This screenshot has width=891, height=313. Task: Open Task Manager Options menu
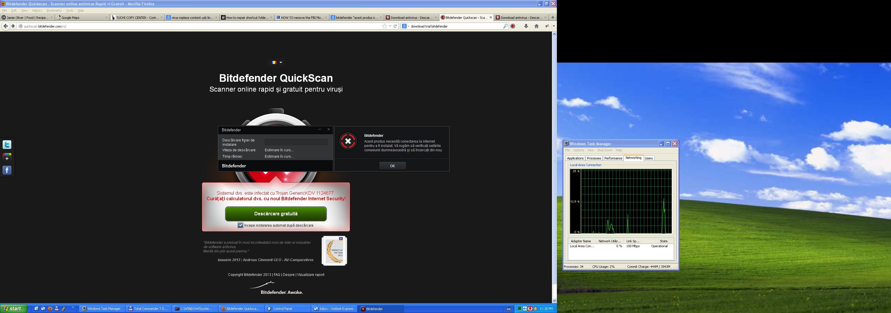click(578, 150)
